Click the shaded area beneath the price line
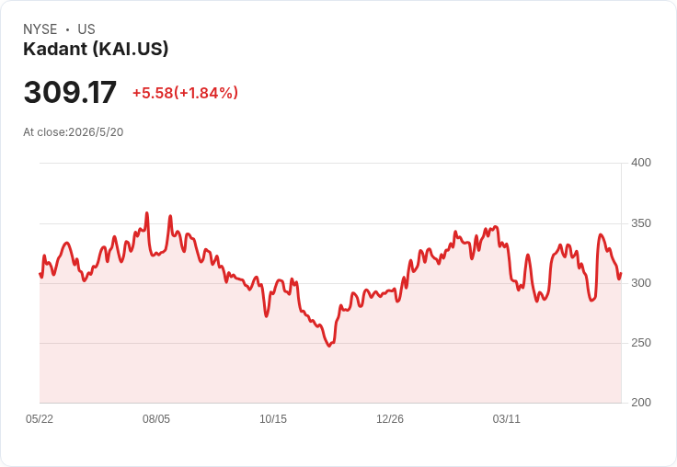Viewport: 677px width, 467px height. point(330,375)
